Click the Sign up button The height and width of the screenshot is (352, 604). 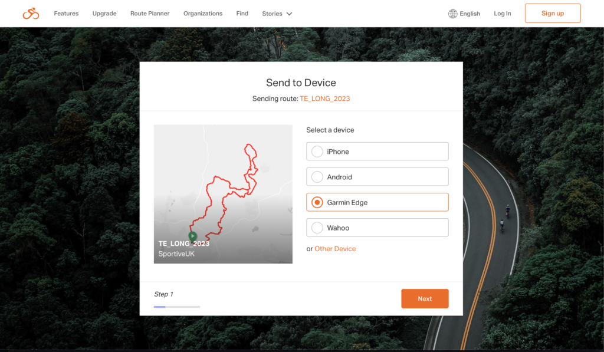point(553,13)
